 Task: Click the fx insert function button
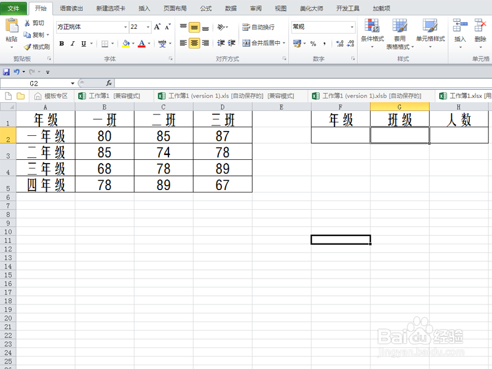coord(109,83)
